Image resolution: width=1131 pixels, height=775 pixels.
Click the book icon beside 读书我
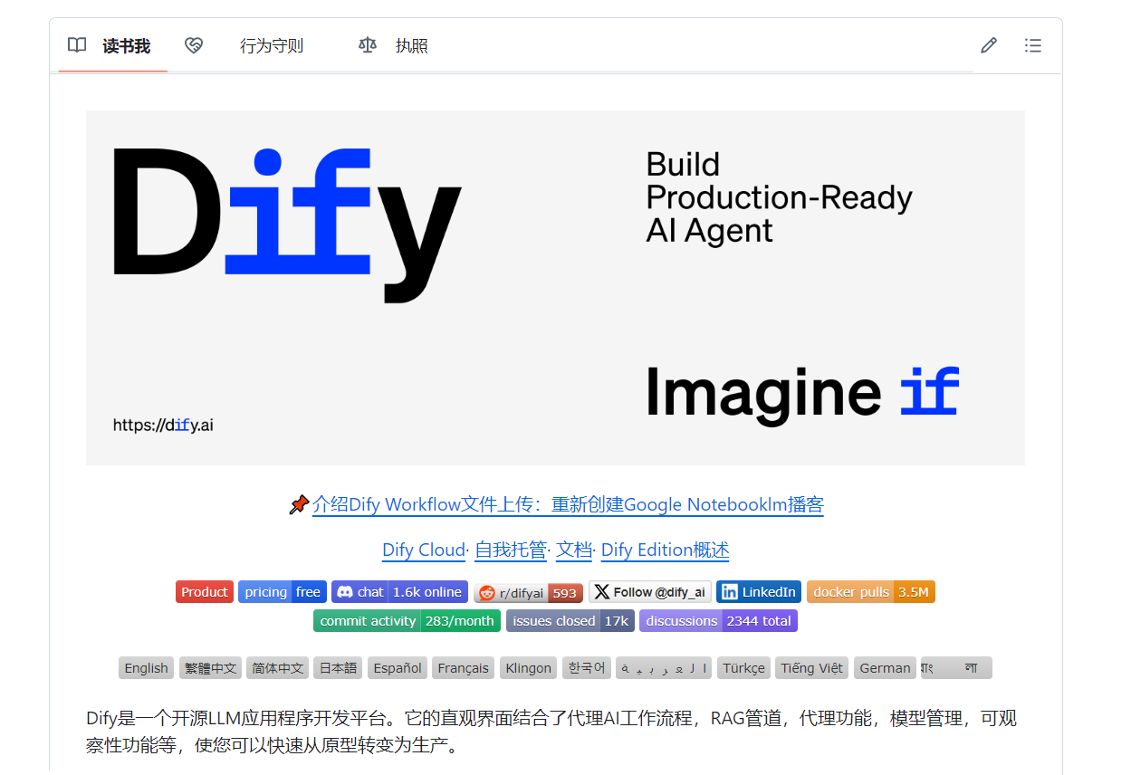point(77,45)
